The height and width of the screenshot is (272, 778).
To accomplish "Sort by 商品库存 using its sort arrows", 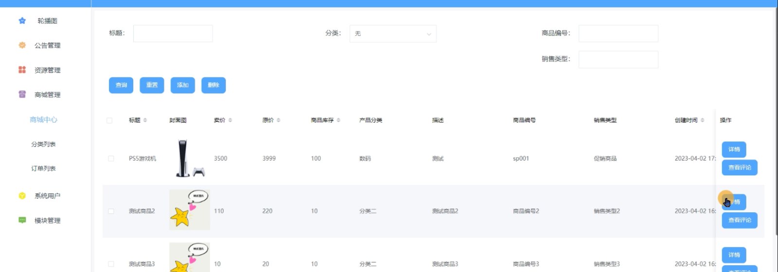I will 338,120.
